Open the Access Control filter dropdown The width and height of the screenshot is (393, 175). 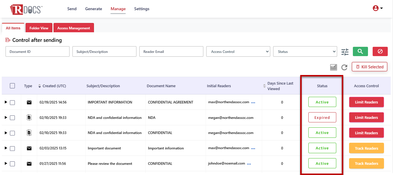coord(238,51)
